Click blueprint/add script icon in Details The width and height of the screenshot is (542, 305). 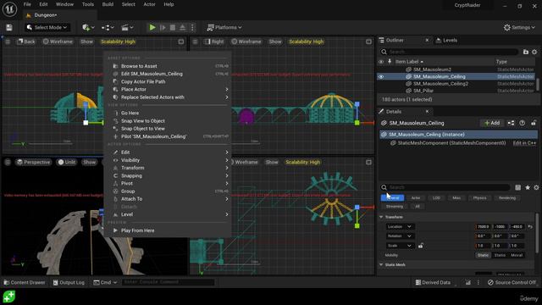[x=511, y=123]
